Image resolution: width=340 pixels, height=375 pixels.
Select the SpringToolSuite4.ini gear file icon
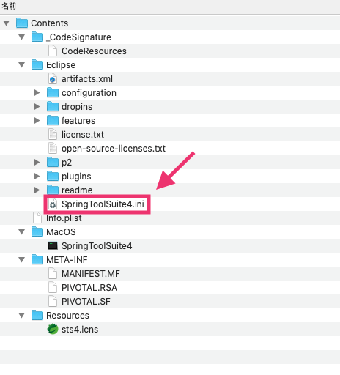tap(53, 204)
